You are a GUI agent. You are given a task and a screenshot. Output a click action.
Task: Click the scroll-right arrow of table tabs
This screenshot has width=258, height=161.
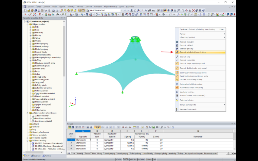tap(232, 154)
